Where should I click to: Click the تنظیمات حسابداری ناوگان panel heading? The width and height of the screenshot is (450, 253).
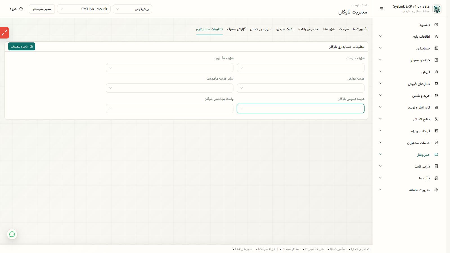[x=346, y=47]
